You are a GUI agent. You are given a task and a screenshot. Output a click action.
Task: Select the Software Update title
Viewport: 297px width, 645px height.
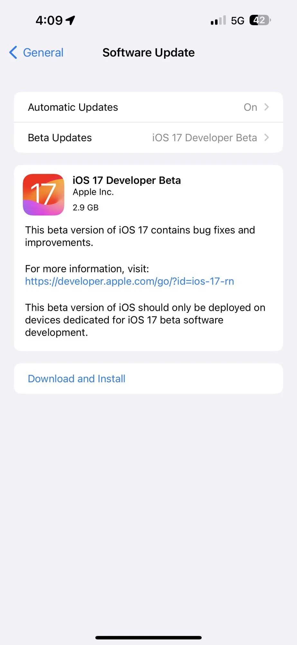148,52
